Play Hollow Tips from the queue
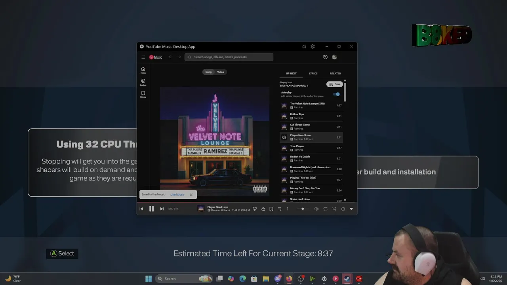Image resolution: width=507 pixels, height=285 pixels. [x=311, y=116]
